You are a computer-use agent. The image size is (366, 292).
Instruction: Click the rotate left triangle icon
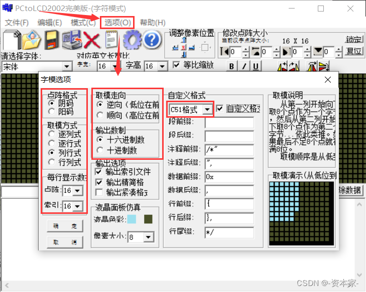click(282, 66)
